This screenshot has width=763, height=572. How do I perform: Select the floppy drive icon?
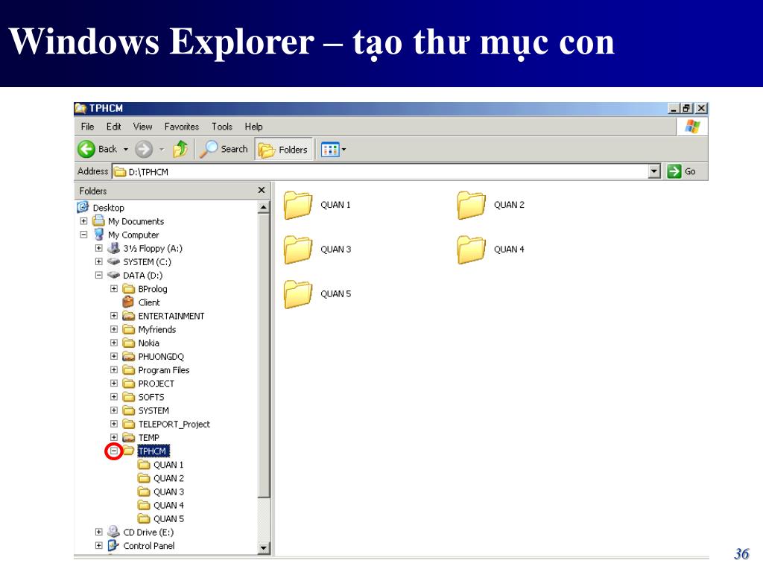113,248
